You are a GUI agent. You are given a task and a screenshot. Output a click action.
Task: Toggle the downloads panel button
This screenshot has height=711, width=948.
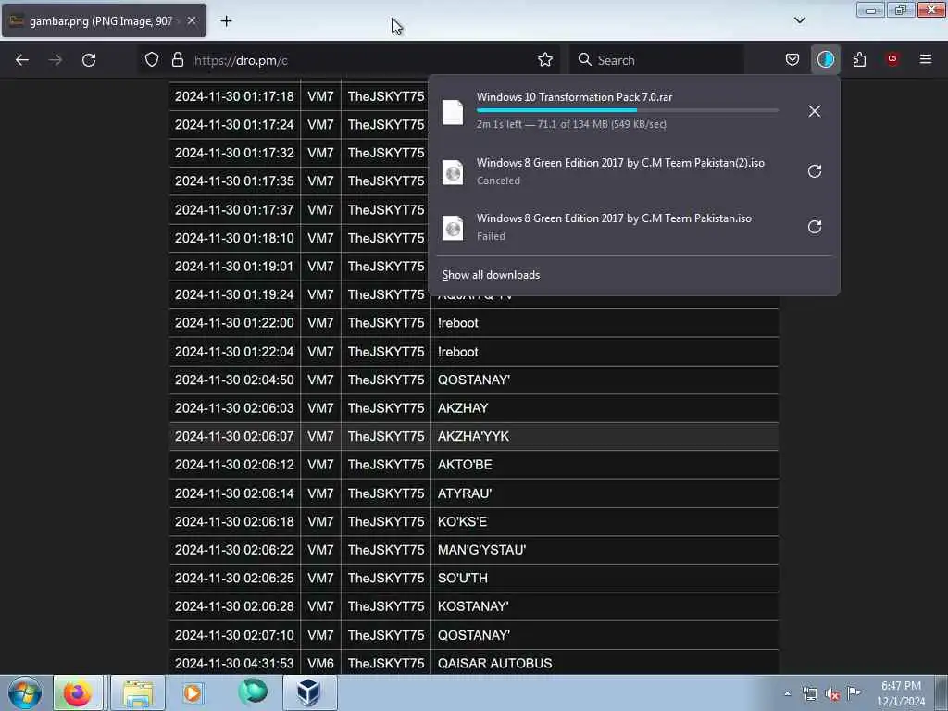click(x=825, y=59)
